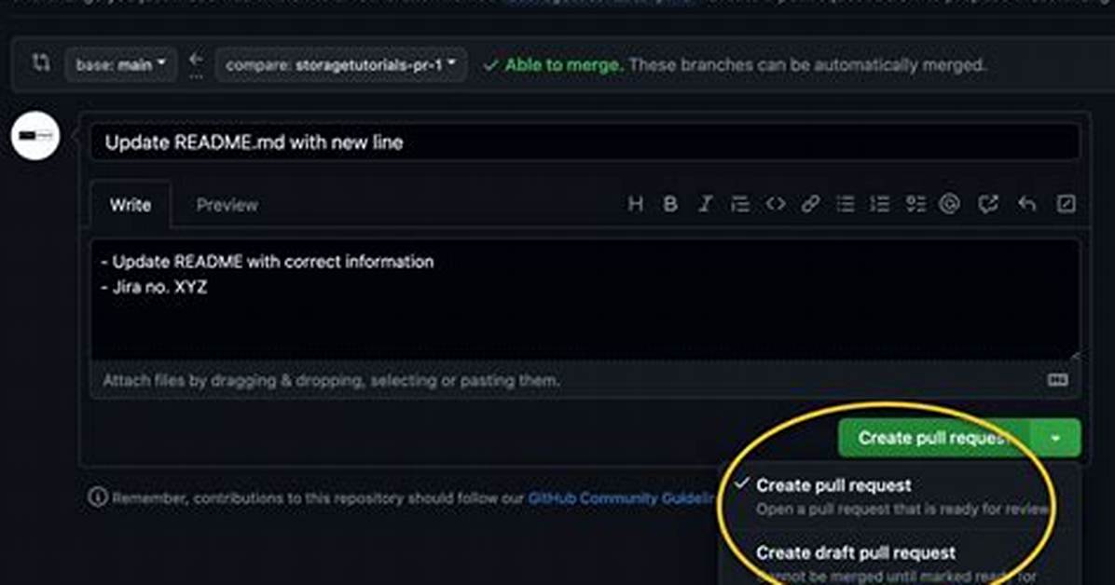This screenshot has height=585, width=1115.
Task: Select the Create draft pull request option
Action: click(900, 562)
